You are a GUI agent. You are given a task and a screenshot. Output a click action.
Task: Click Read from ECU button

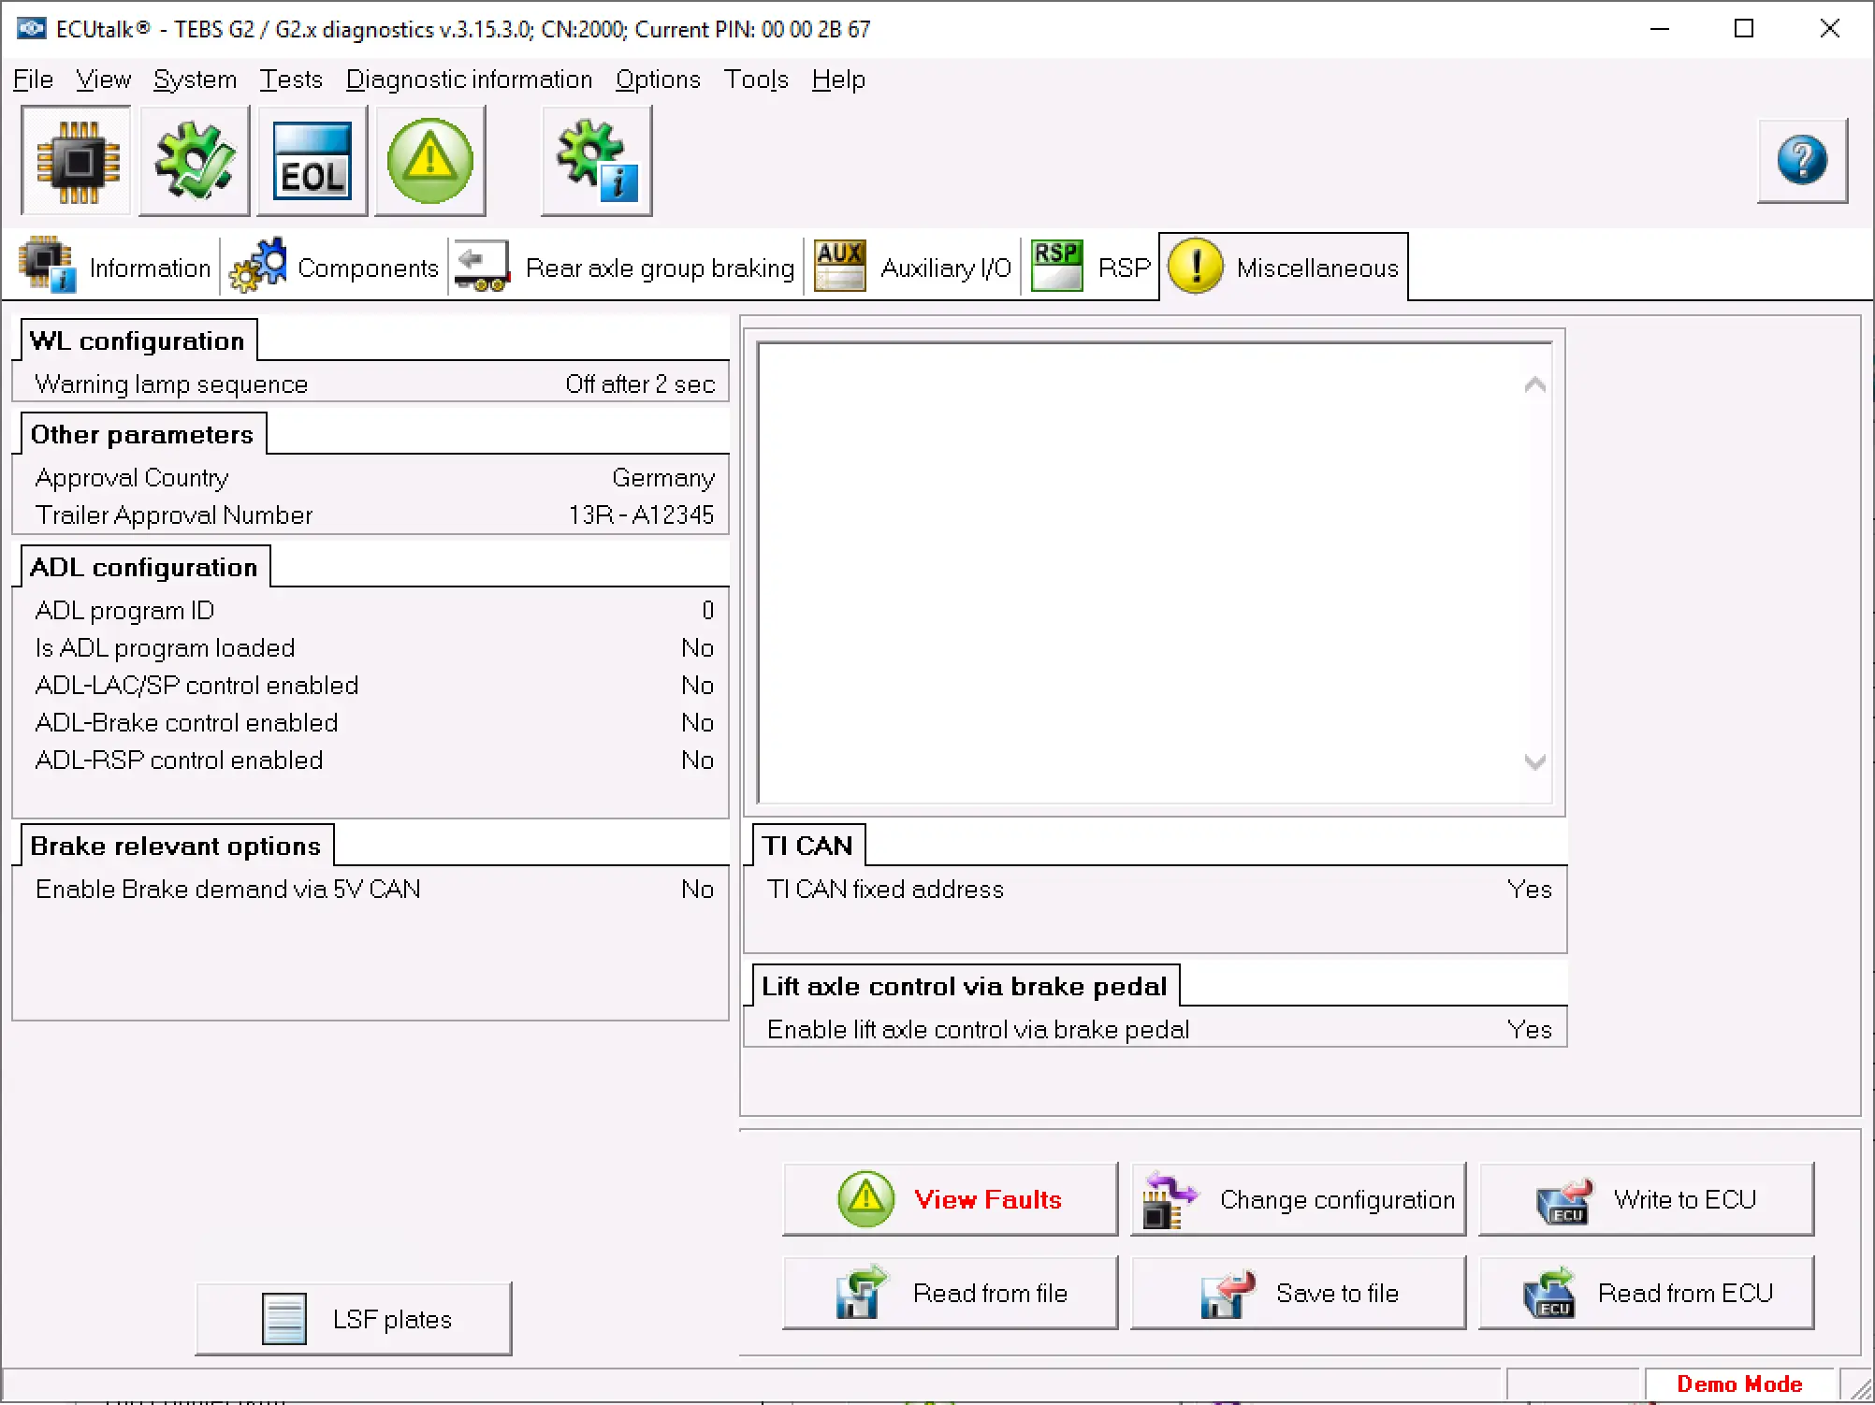(x=1646, y=1293)
